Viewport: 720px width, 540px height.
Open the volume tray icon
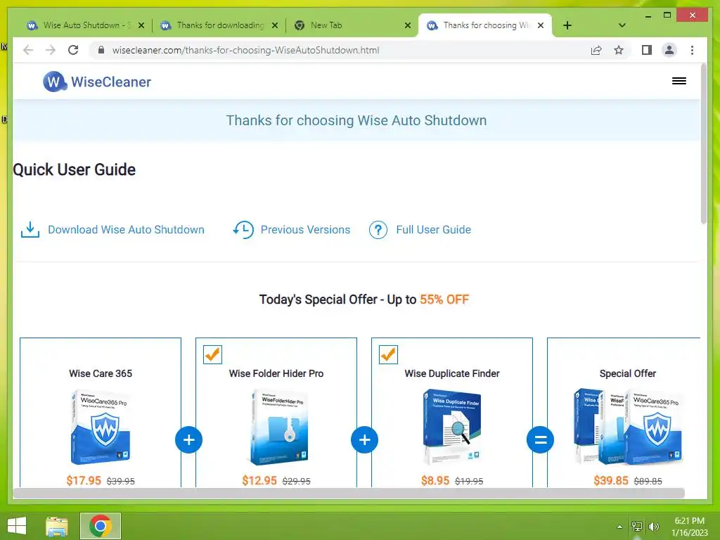click(x=654, y=527)
